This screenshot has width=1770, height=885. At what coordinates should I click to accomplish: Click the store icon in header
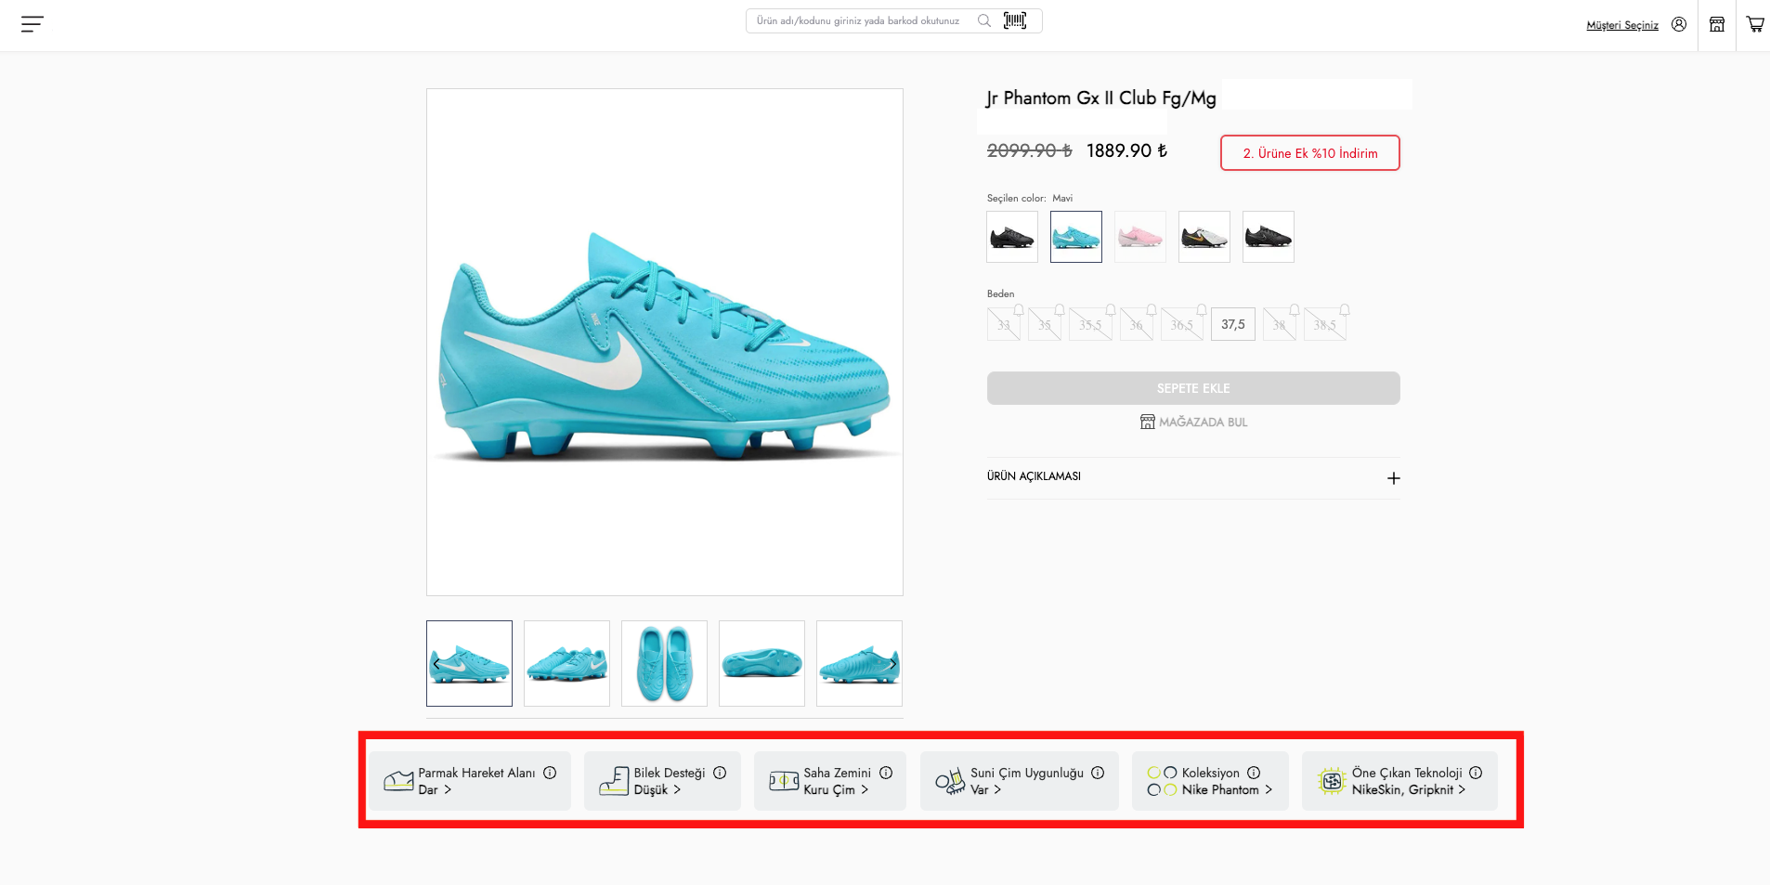coord(1717,24)
